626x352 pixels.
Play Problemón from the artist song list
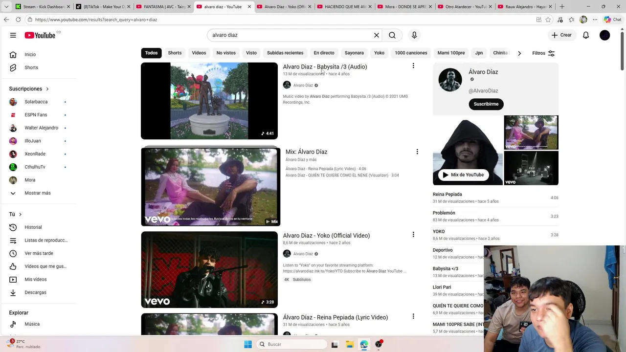(495, 216)
